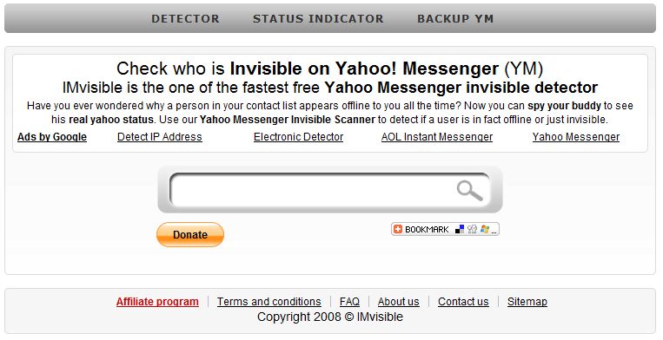Open the BACKUP YM menu item

[x=455, y=19]
